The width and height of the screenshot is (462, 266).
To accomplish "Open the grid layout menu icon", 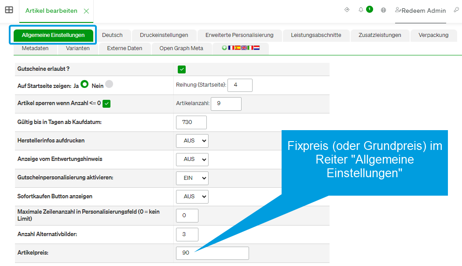I will (9, 10).
